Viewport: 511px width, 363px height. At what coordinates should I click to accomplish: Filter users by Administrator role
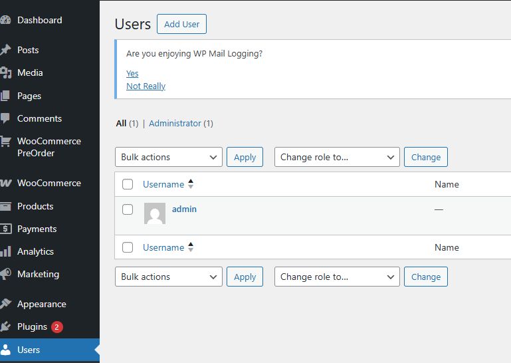pyautogui.click(x=175, y=123)
